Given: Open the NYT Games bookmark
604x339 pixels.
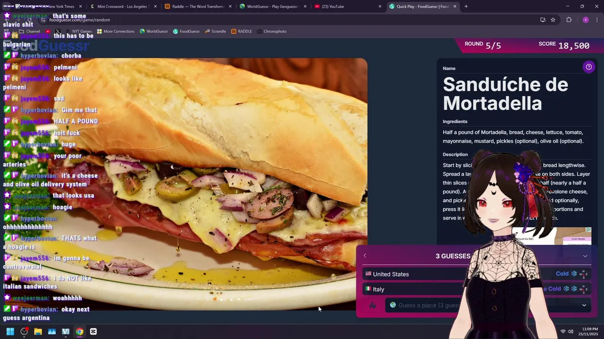Looking at the screenshot, I should coord(78,32).
